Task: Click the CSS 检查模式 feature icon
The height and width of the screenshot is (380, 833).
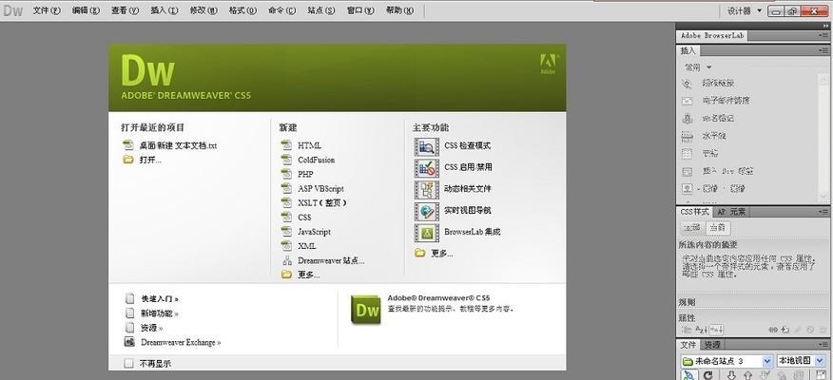Action: point(427,146)
